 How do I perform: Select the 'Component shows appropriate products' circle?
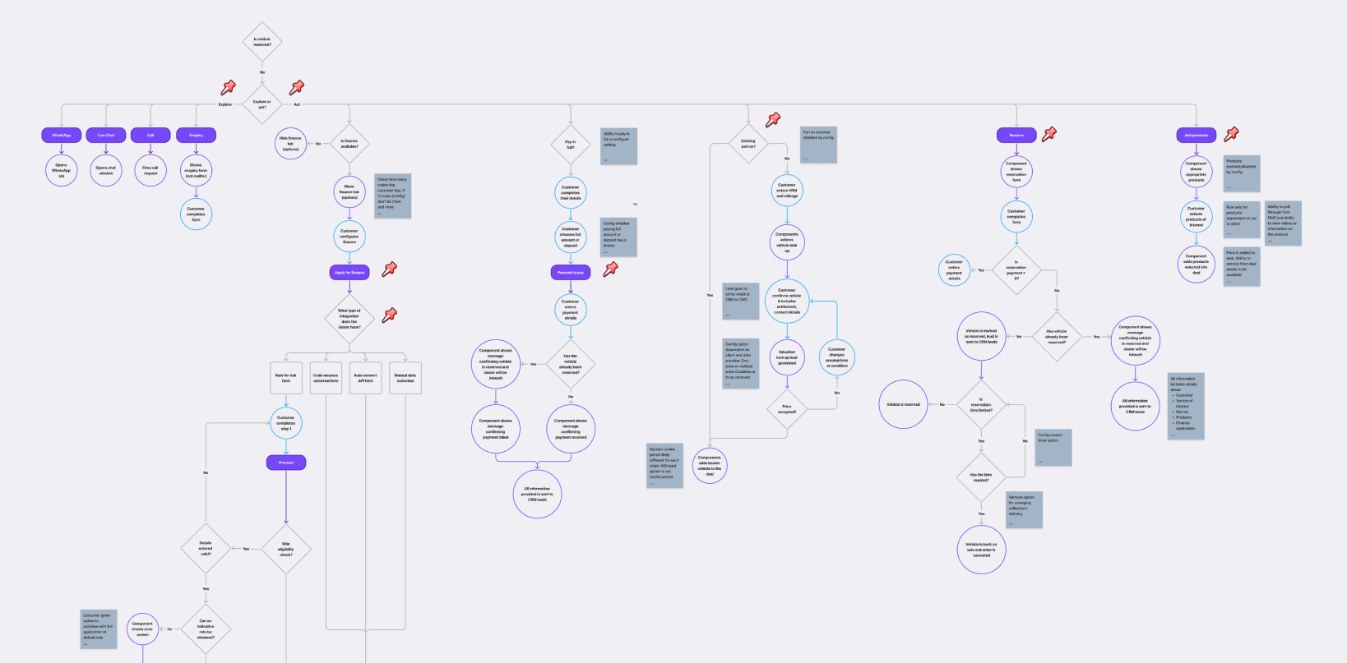pos(1197,172)
